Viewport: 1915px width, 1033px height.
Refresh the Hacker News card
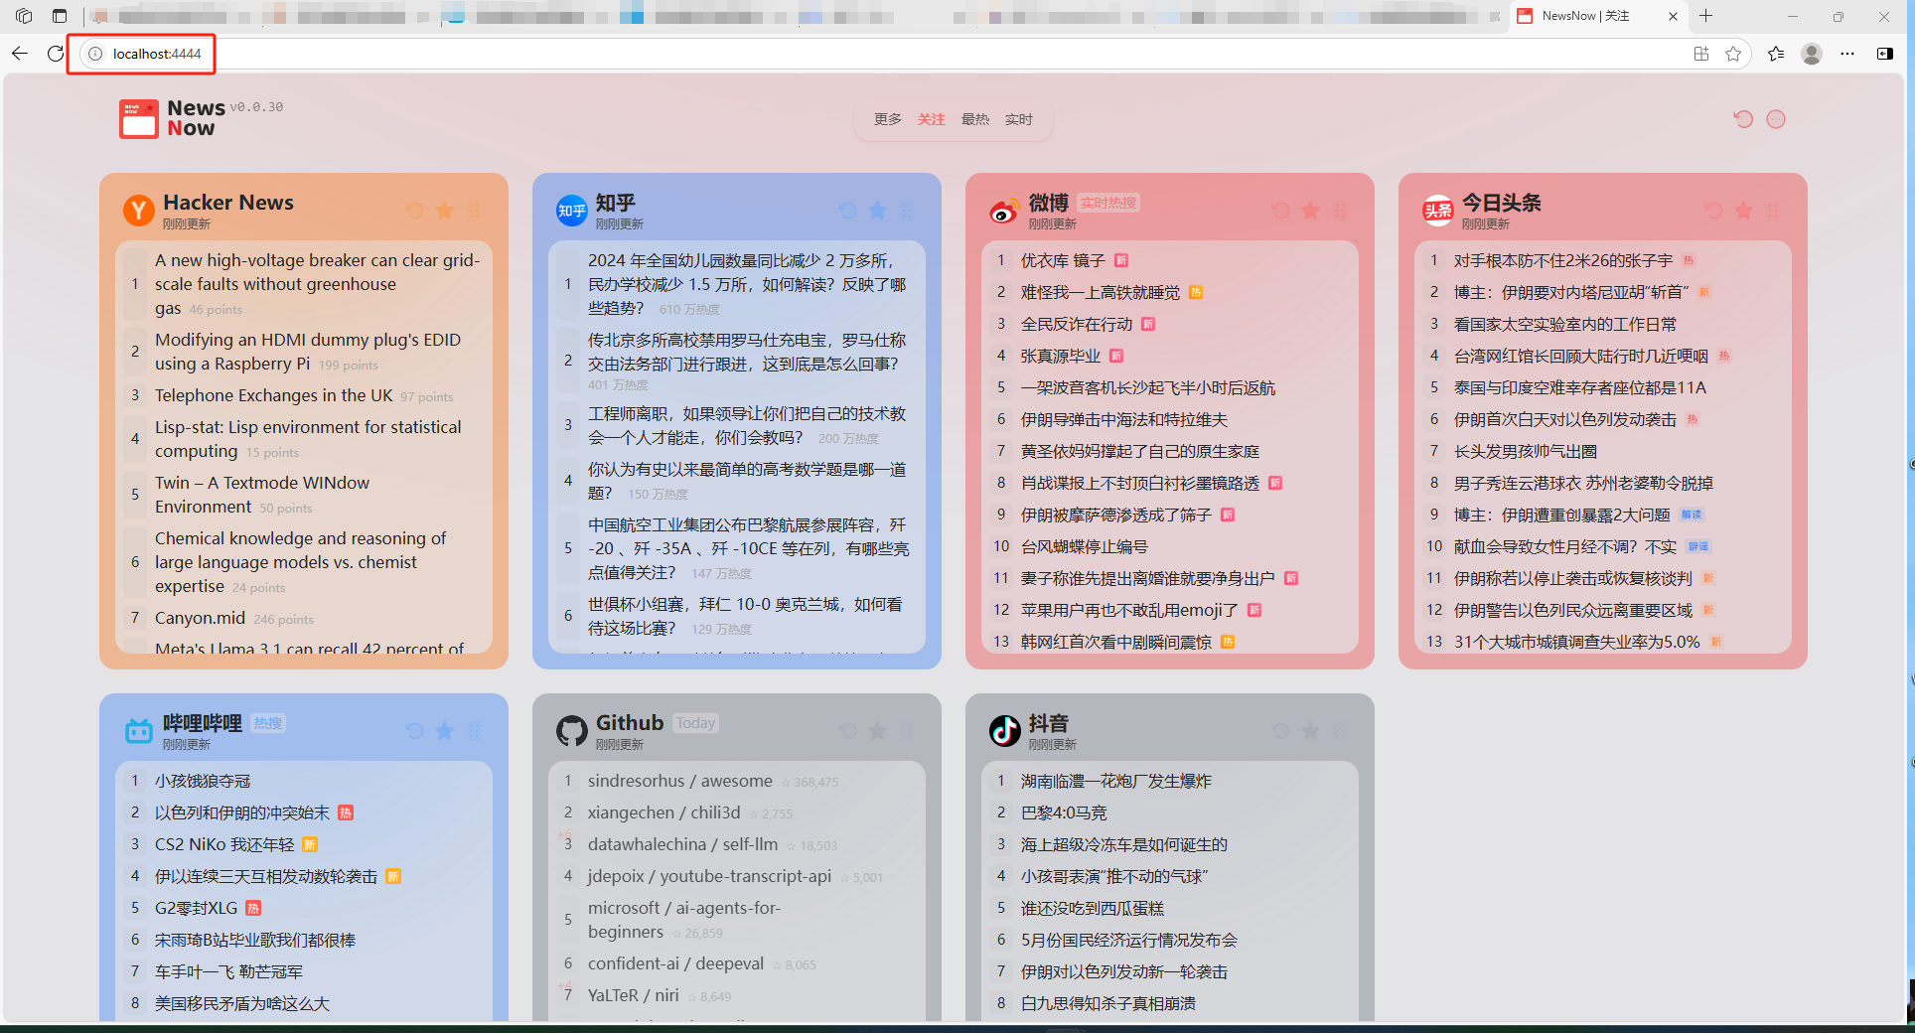[x=414, y=210]
